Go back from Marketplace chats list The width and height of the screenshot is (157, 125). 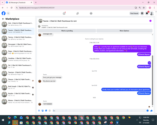[3, 19]
